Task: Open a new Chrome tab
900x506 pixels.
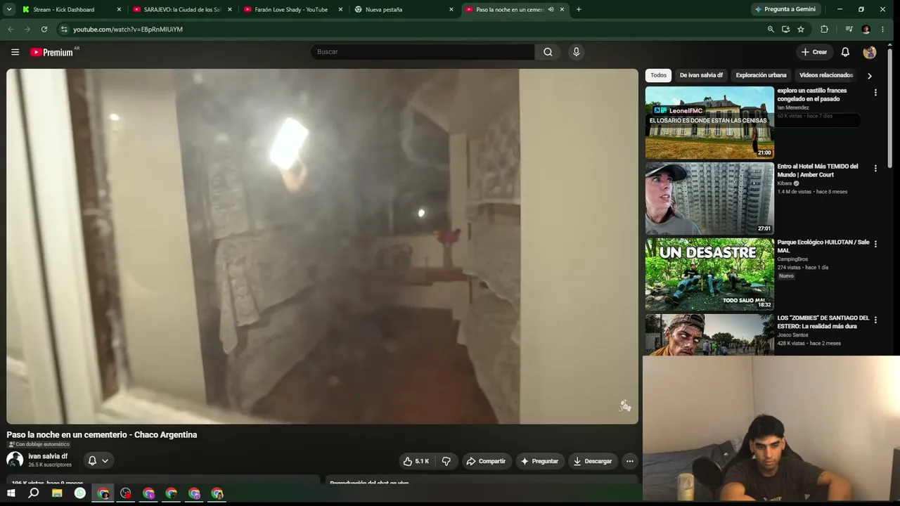Action: coord(579,9)
